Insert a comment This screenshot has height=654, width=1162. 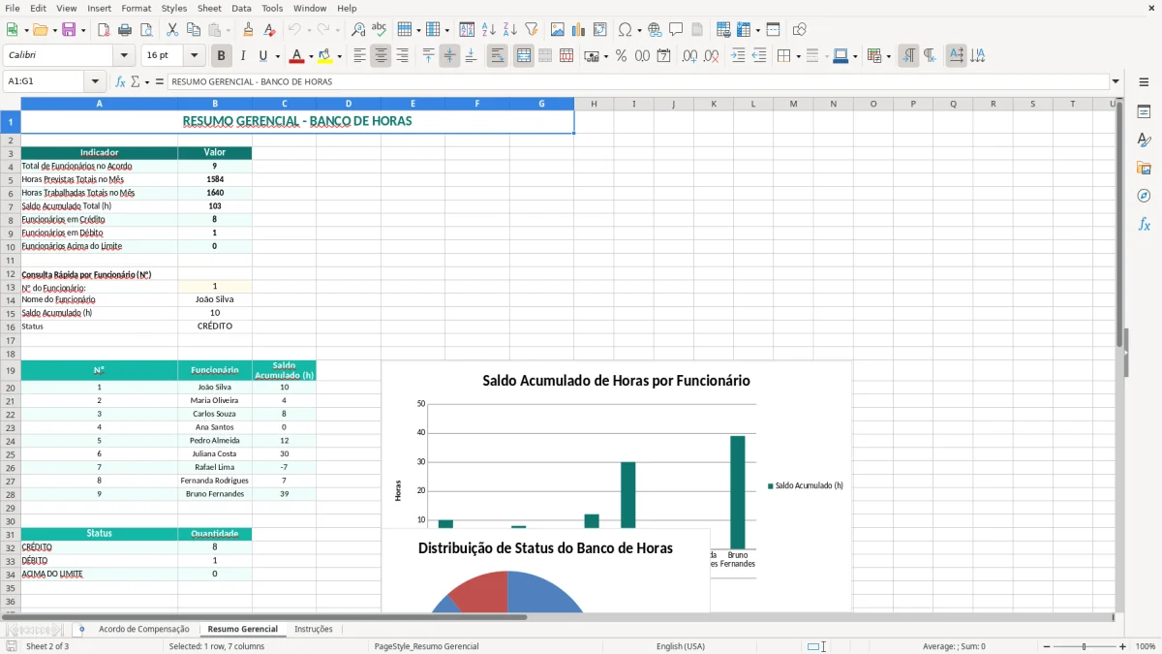pos(676,30)
